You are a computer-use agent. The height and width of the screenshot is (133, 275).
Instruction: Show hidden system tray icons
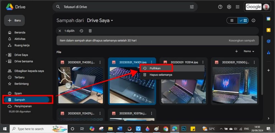point(221,129)
